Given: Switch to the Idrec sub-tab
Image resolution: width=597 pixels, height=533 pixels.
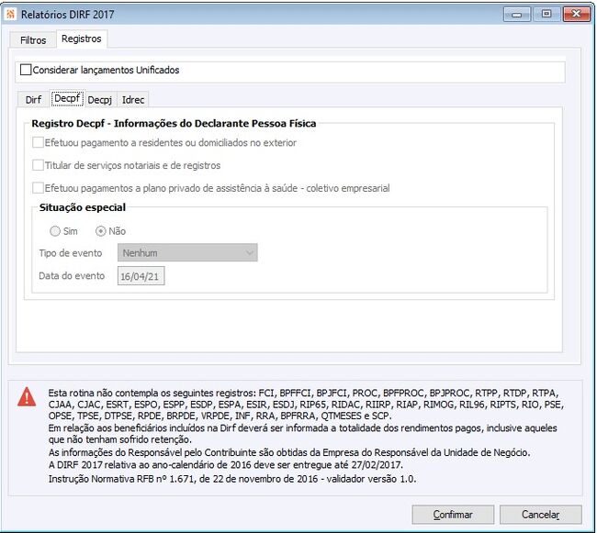Looking at the screenshot, I should (133, 100).
